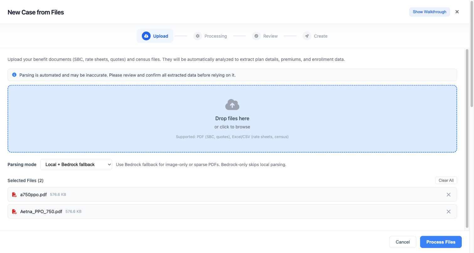Switch to the Processing step
This screenshot has width=474, height=253.
(215, 36)
